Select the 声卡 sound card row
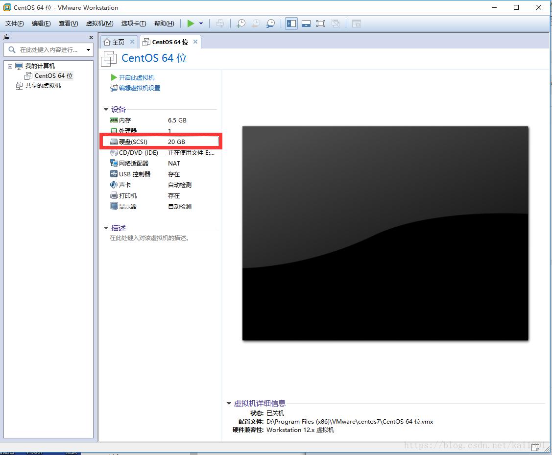 [164, 185]
